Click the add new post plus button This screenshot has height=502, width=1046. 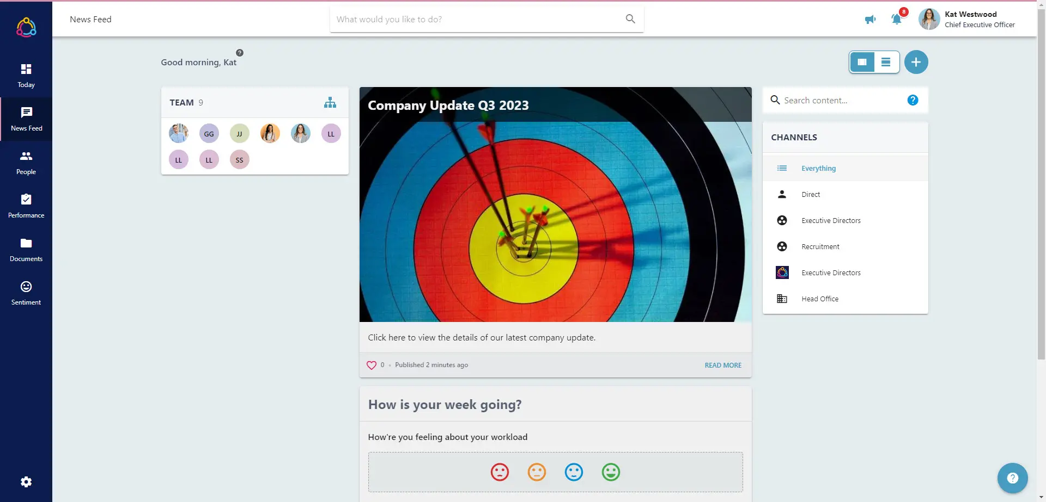916,62
